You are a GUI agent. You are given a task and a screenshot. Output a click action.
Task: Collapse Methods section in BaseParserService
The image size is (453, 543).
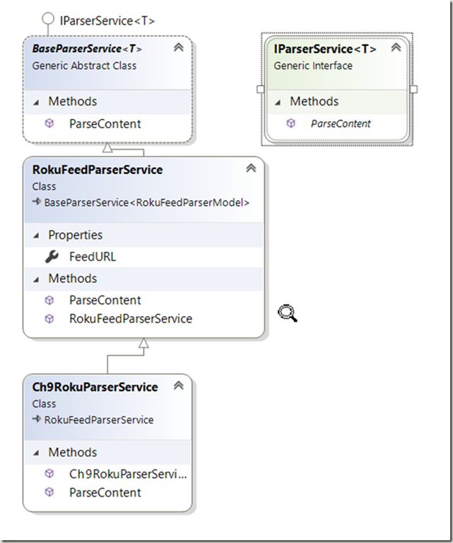pos(37,102)
